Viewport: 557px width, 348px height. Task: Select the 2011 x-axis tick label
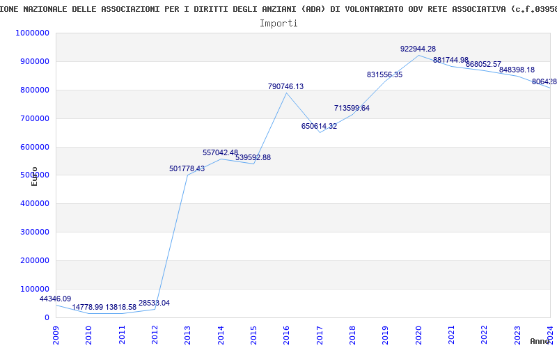pos(122,335)
